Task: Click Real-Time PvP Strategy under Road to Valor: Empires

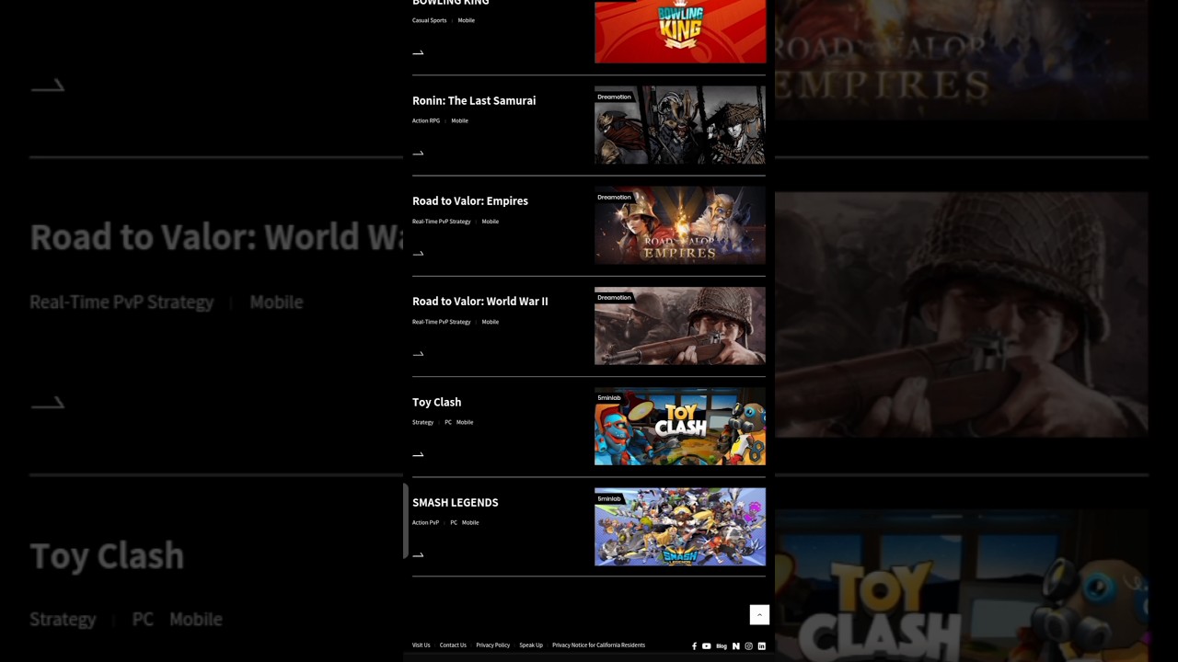Action: (441, 222)
